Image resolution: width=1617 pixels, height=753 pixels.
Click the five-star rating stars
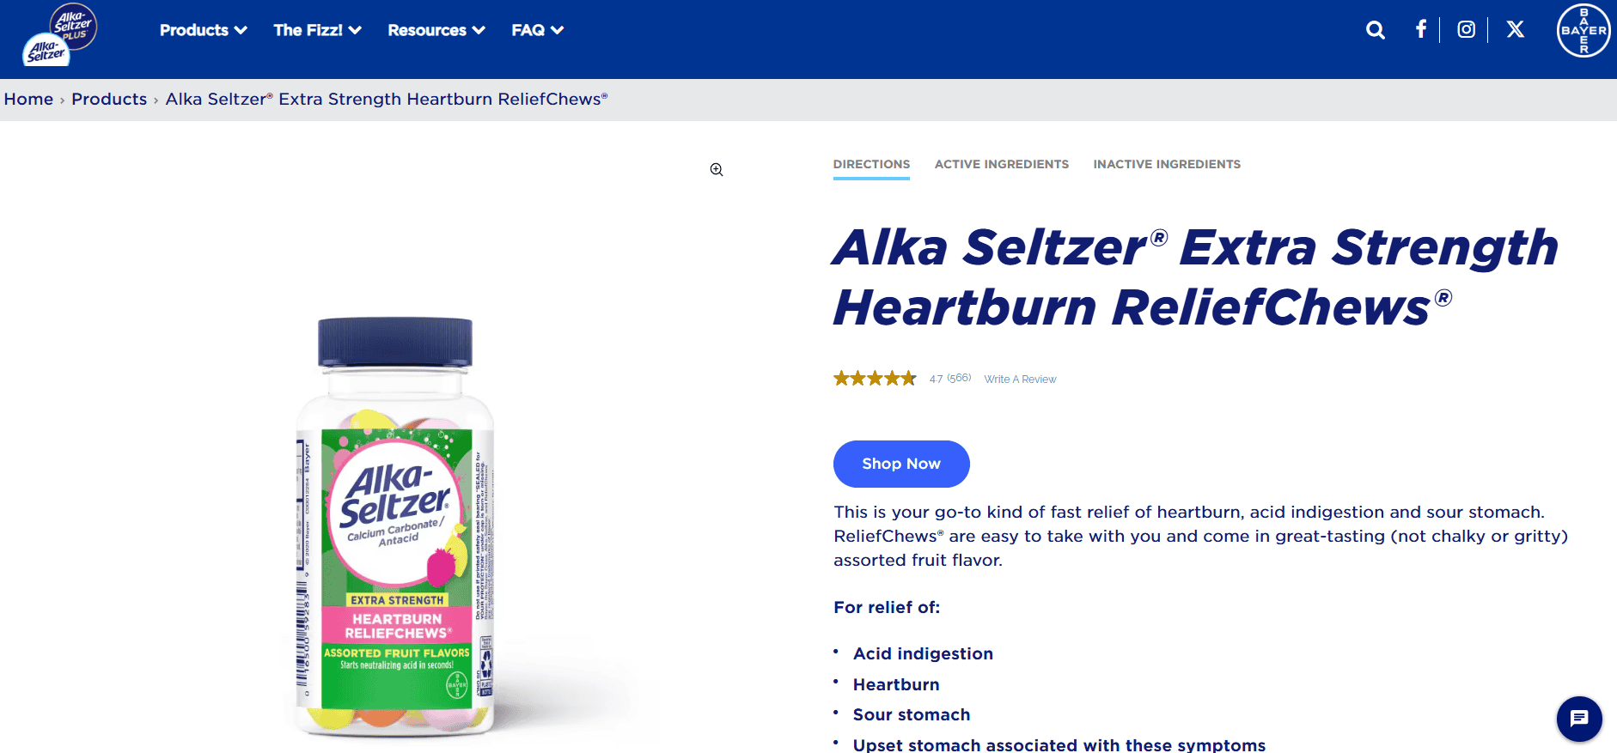click(x=875, y=378)
